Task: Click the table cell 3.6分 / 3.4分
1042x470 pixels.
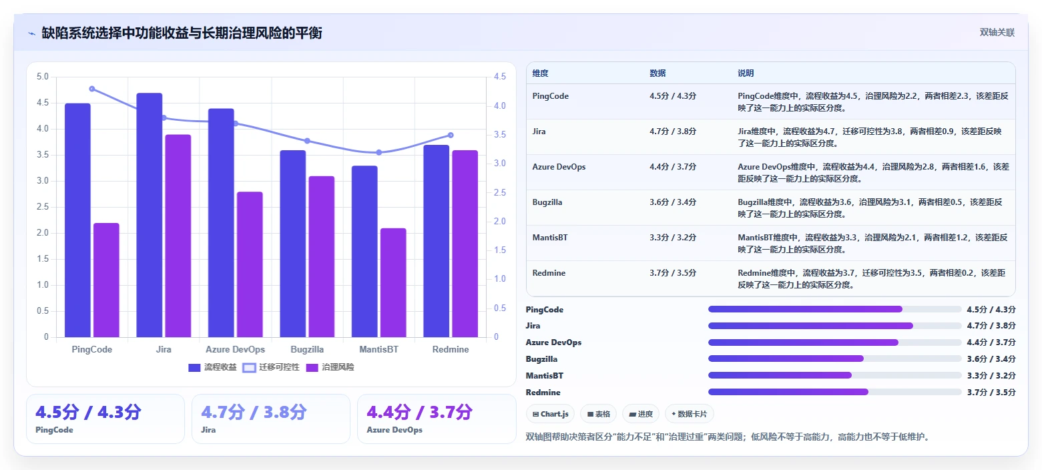Action: pyautogui.click(x=673, y=202)
